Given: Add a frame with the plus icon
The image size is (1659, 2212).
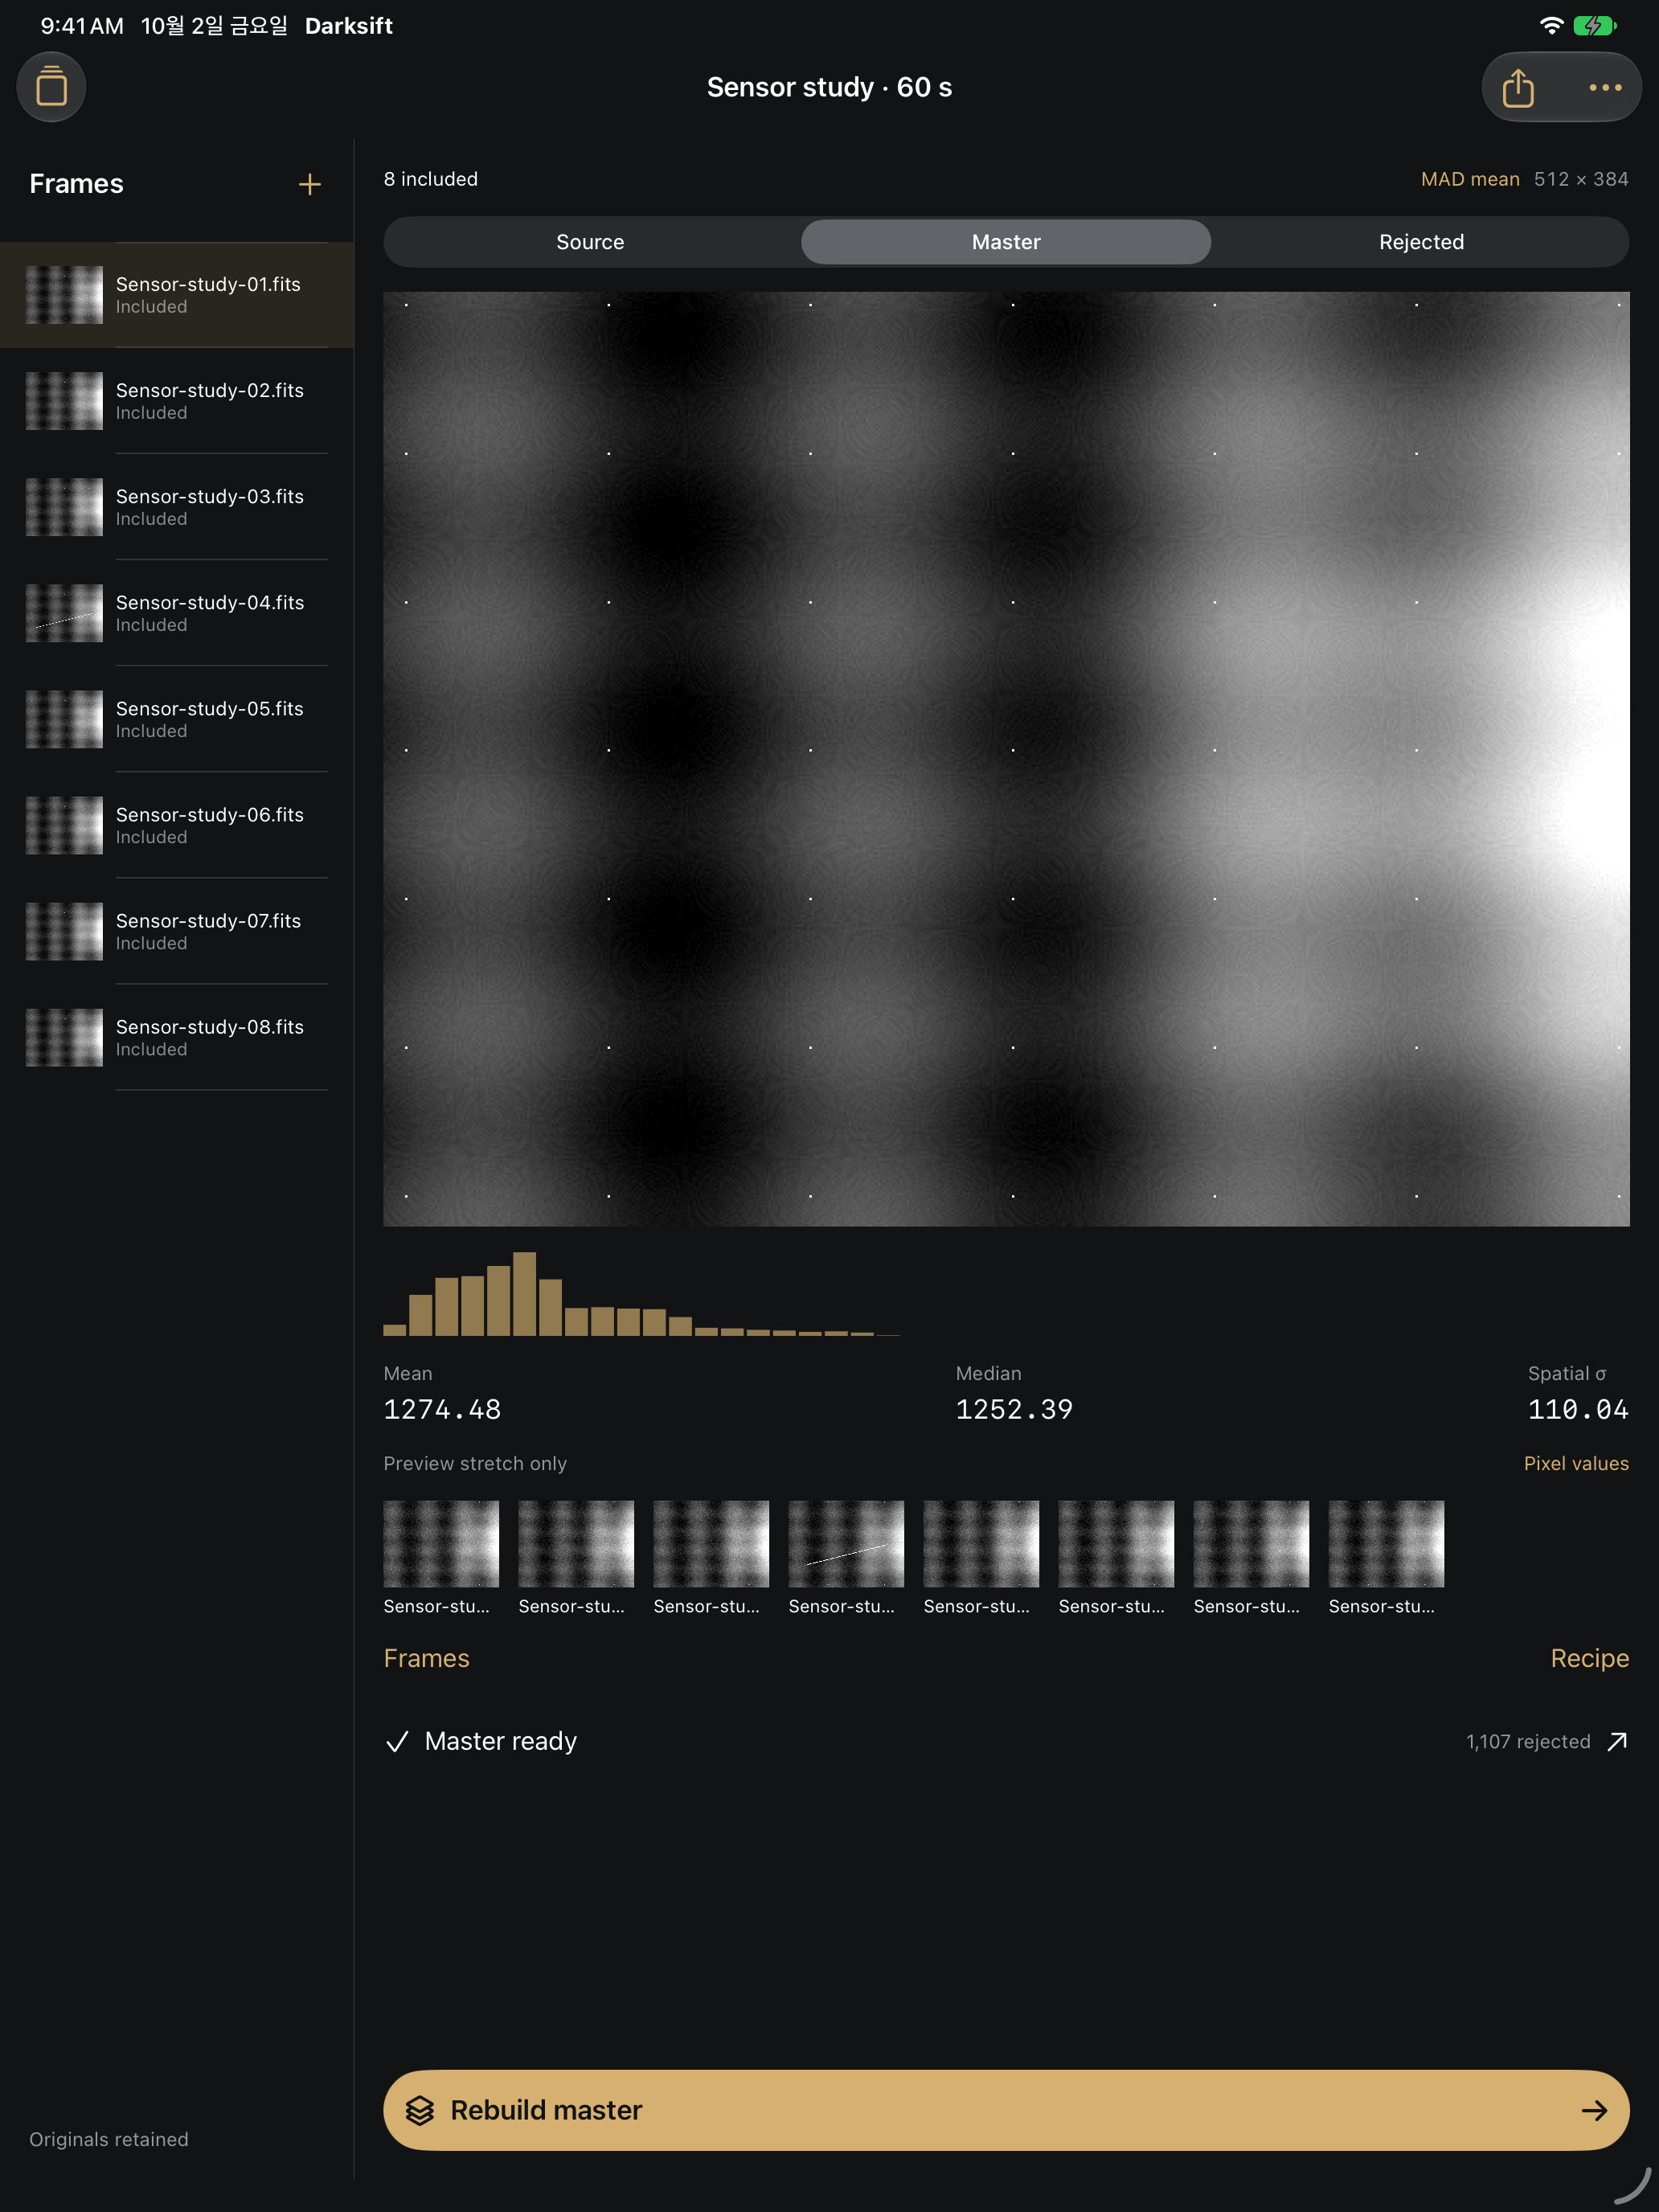Looking at the screenshot, I should pyautogui.click(x=310, y=184).
